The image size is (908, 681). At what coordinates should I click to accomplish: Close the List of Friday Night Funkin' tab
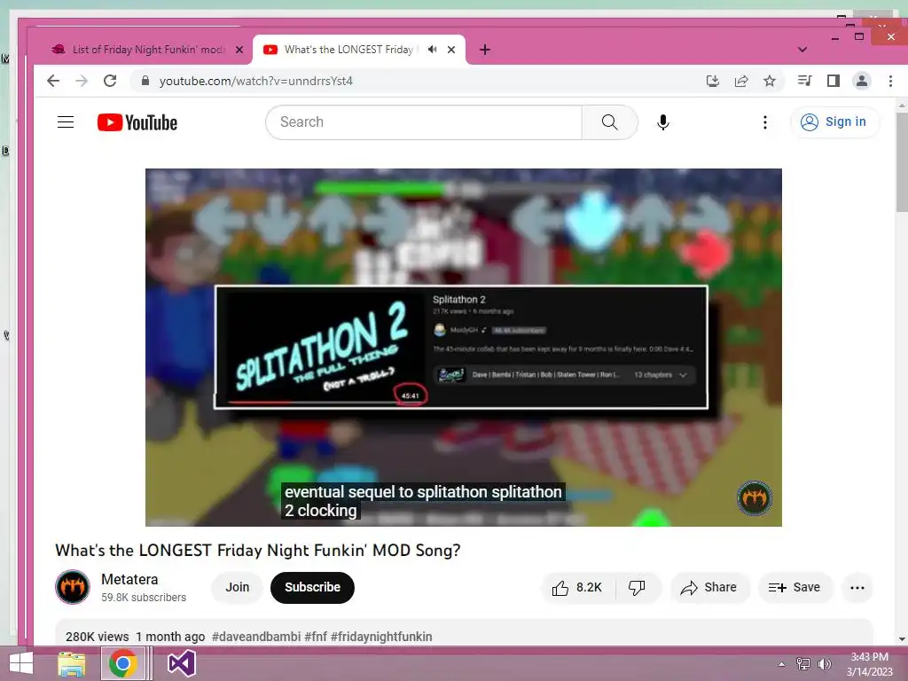tap(239, 50)
